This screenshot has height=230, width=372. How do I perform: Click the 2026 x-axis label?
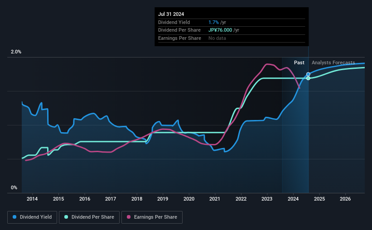coord(345,199)
